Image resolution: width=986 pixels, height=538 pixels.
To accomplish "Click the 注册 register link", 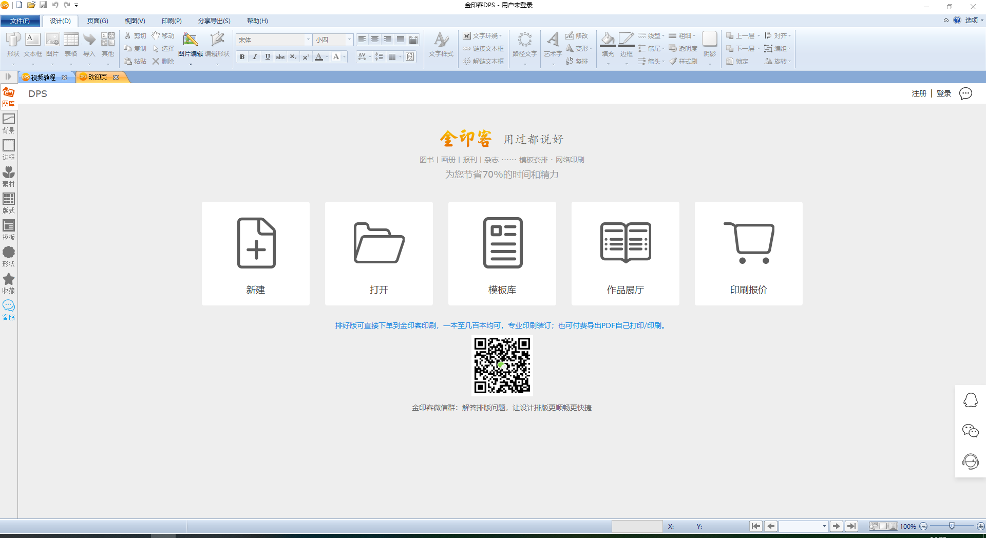I will (919, 93).
